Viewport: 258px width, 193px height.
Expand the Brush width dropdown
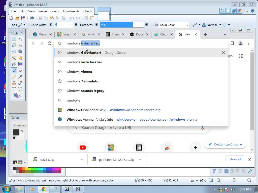[x=71, y=25]
